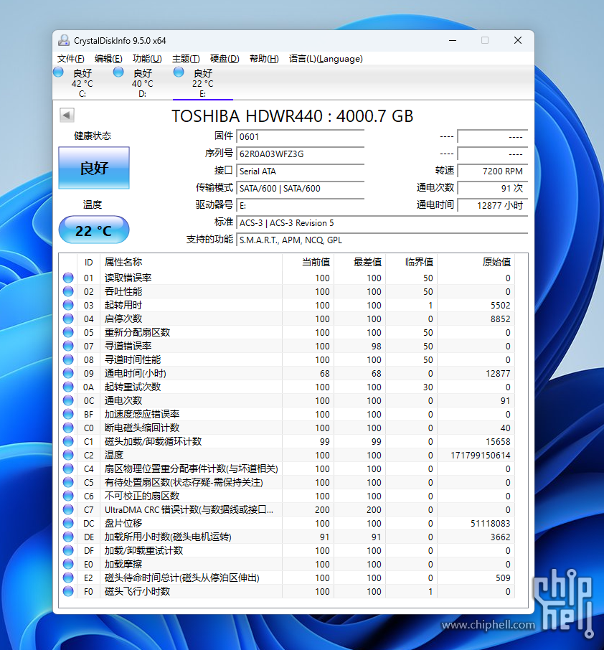Click the 转速 7200 RPM value box

tap(493, 171)
